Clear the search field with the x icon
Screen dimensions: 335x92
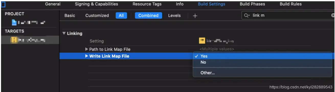coord(333,16)
